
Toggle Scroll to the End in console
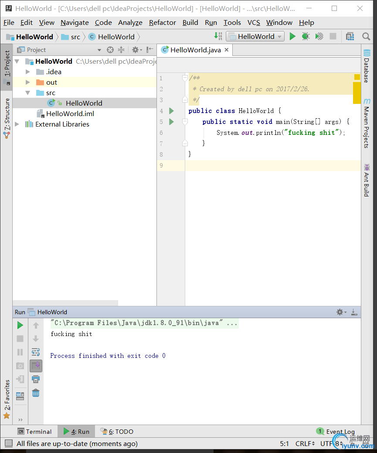[36, 366]
